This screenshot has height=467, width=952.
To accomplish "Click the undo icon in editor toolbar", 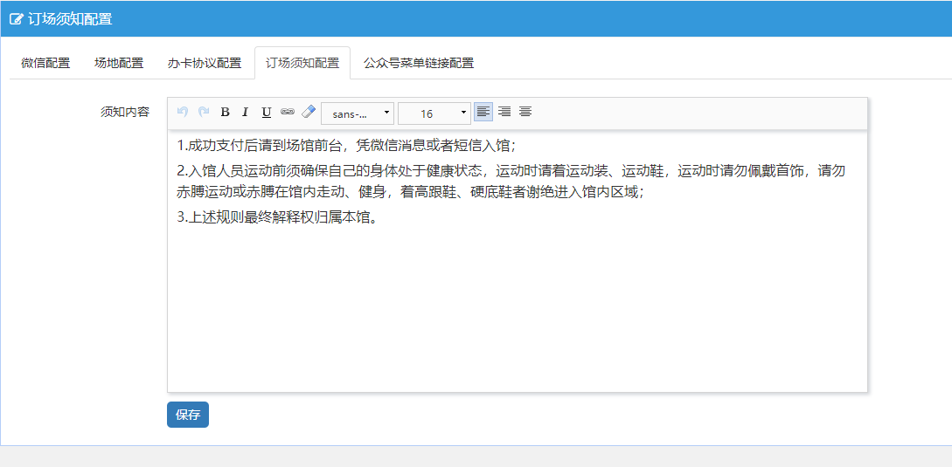I will coord(183,112).
